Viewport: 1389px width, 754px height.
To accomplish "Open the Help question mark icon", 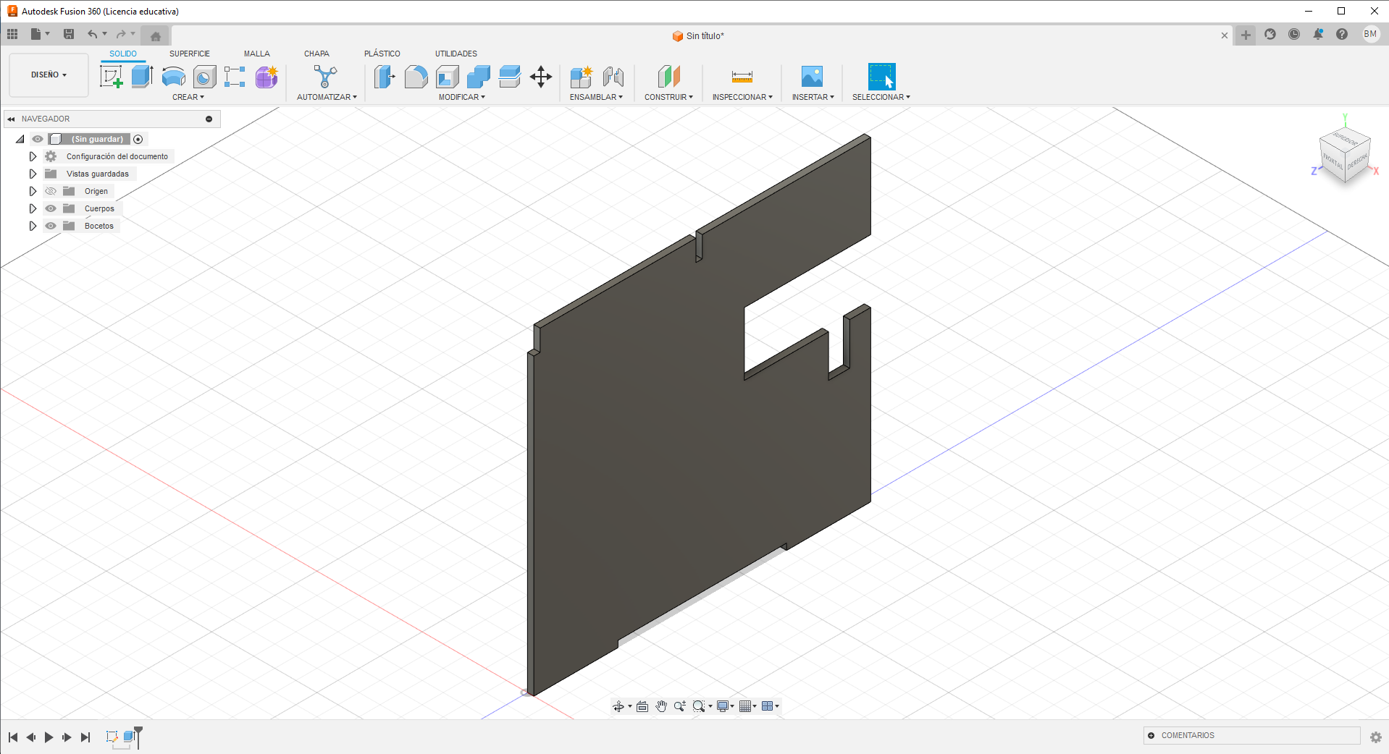I will click(x=1342, y=34).
